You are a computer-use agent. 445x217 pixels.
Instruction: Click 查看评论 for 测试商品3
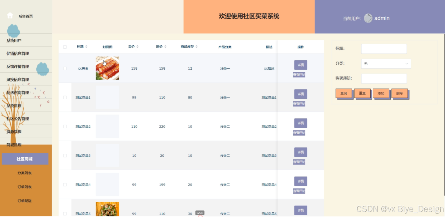299,162
